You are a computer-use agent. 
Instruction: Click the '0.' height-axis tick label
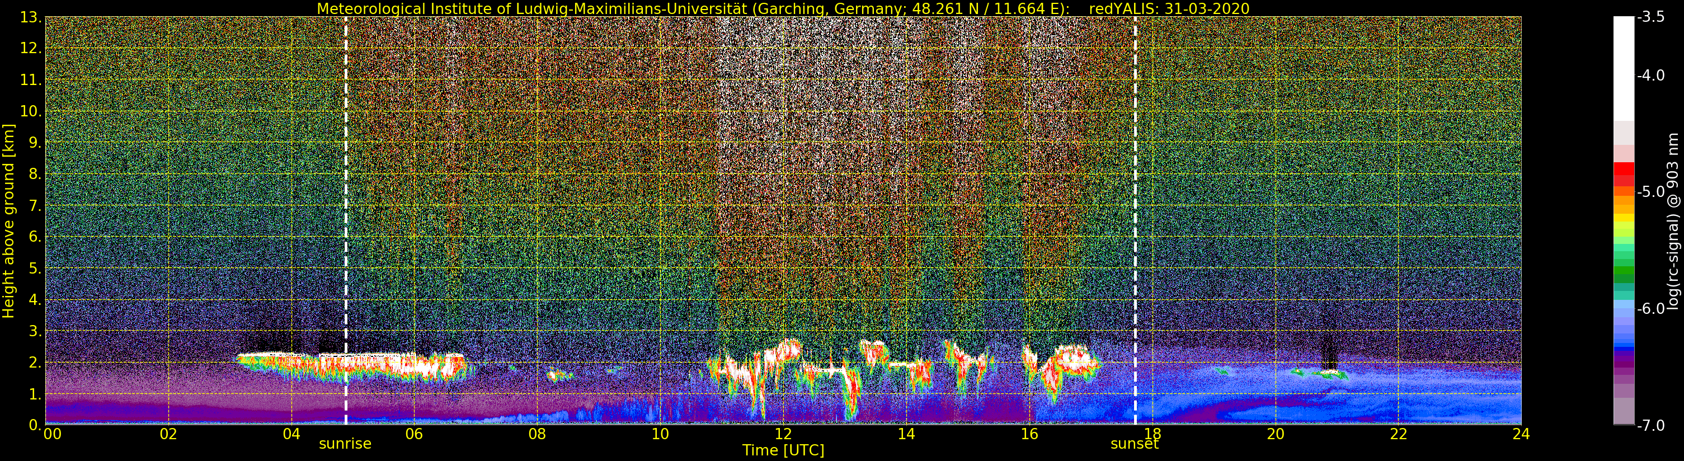pyautogui.click(x=35, y=425)
